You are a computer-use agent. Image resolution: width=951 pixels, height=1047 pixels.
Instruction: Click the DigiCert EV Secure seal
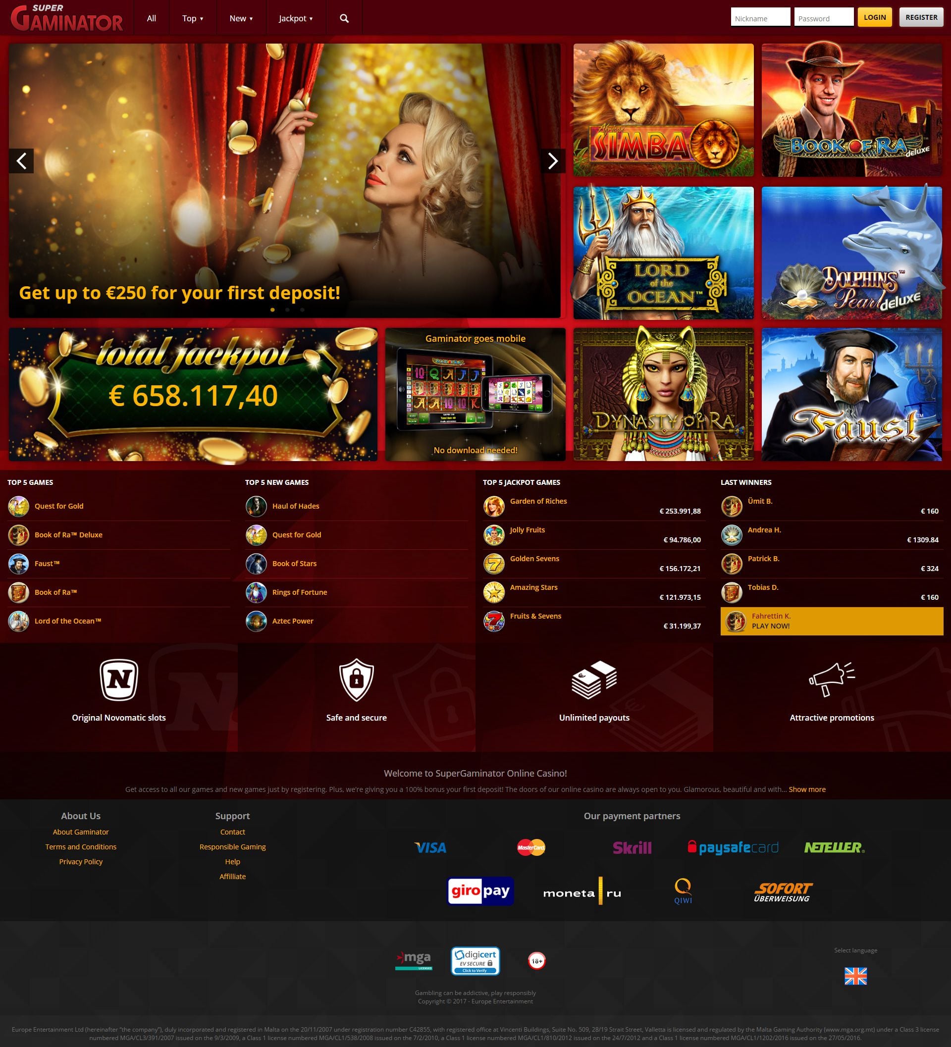click(475, 961)
